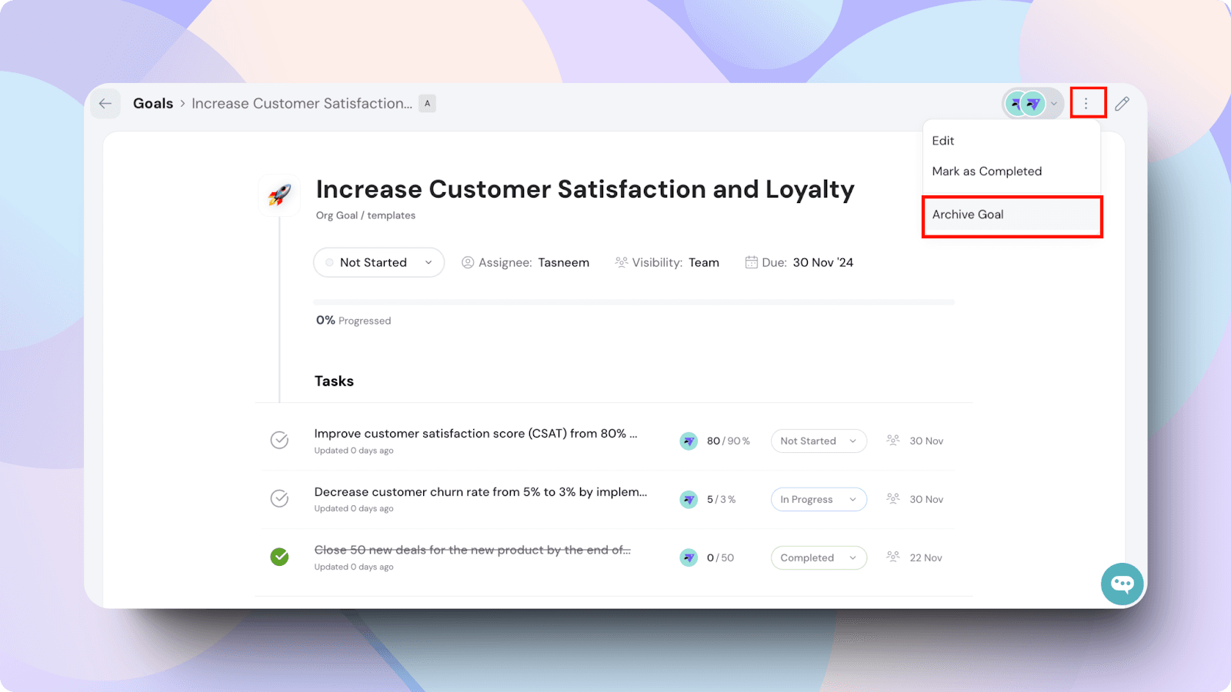
Task: Go to Goals via the breadcrumb
Action: click(x=153, y=104)
